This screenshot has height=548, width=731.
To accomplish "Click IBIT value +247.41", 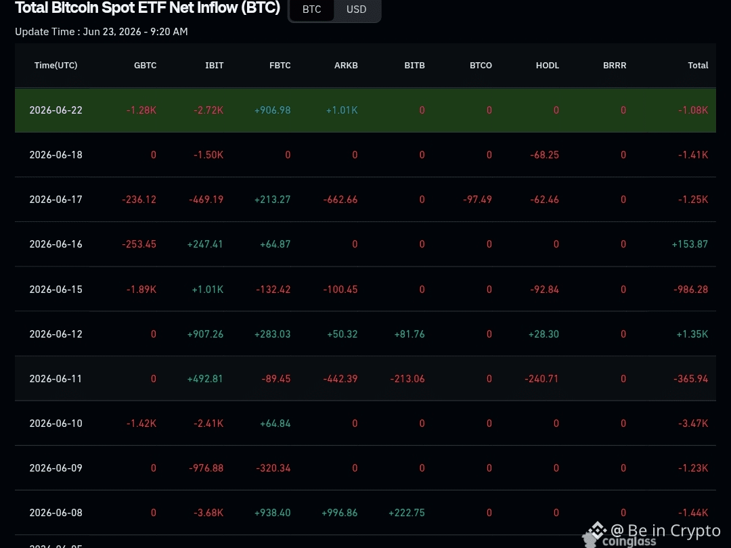I will [x=205, y=244].
